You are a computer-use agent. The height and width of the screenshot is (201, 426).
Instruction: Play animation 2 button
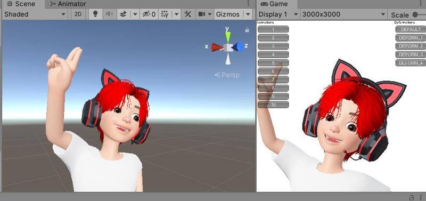click(273, 38)
